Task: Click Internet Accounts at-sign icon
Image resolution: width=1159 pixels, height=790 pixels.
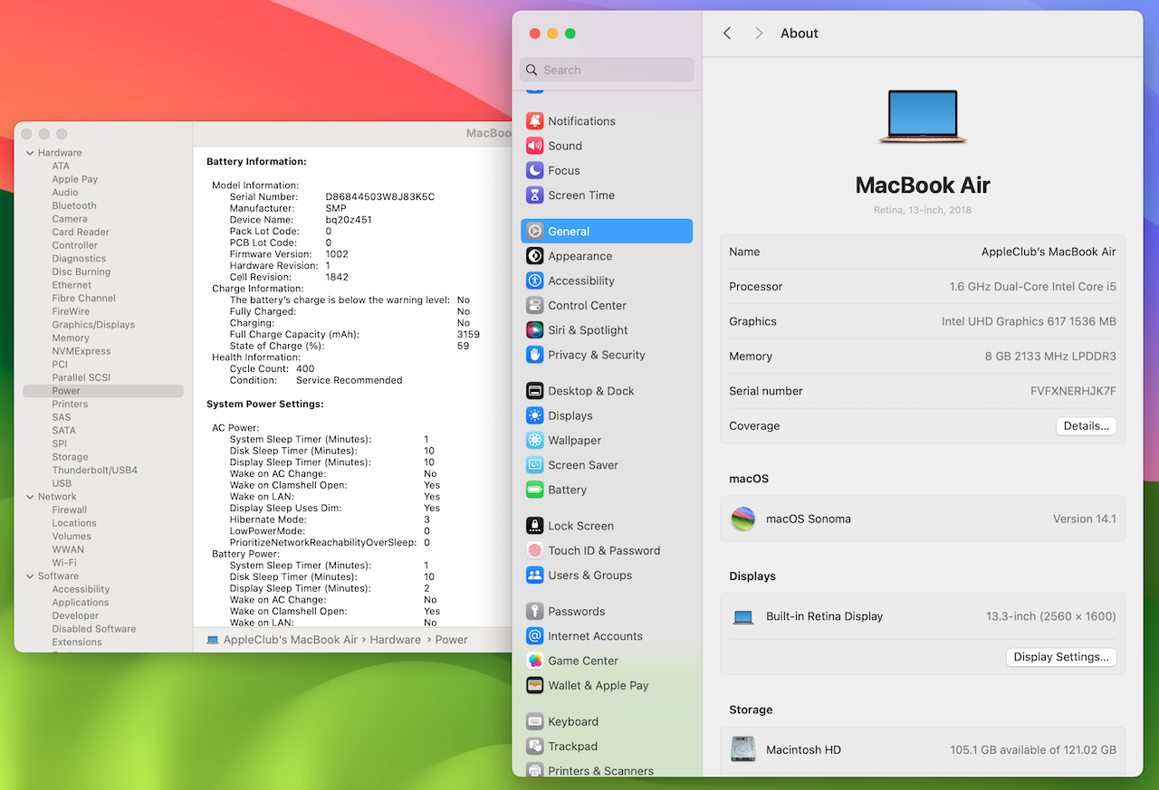Action: [534, 636]
